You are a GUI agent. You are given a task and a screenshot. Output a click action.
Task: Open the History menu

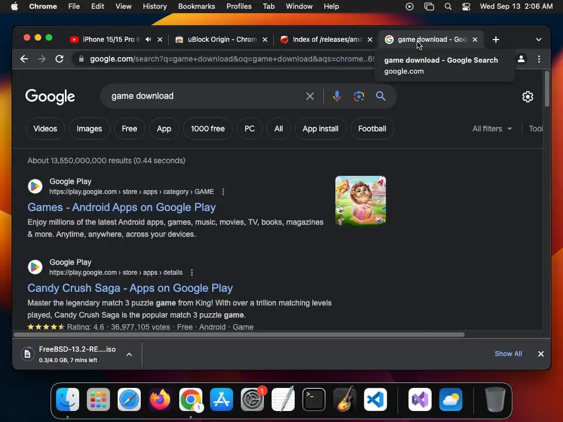point(154,7)
